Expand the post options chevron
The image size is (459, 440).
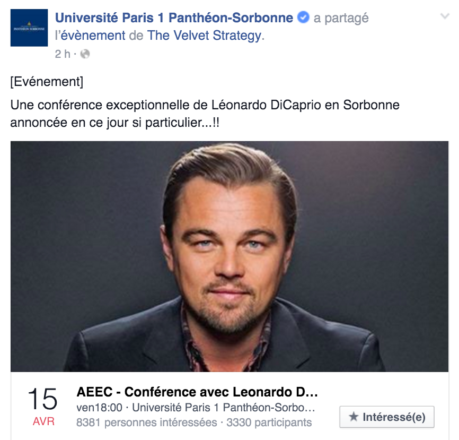pyautogui.click(x=445, y=16)
